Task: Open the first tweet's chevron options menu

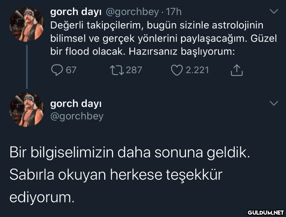Action: 274,11
